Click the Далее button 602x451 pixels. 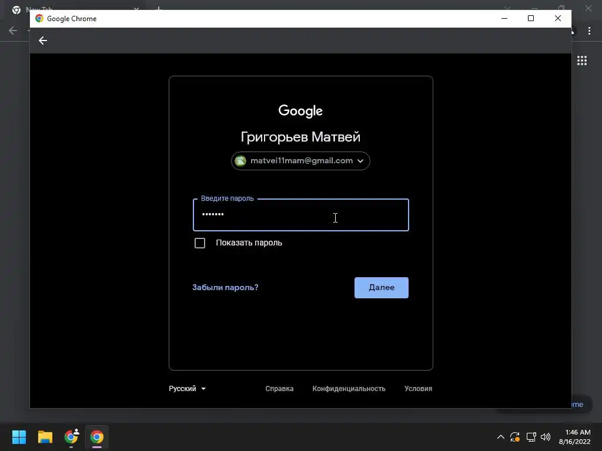pos(381,288)
